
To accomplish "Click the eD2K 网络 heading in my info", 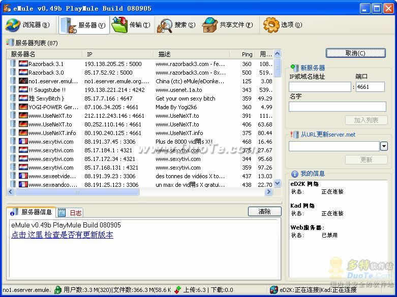I will [x=304, y=184].
